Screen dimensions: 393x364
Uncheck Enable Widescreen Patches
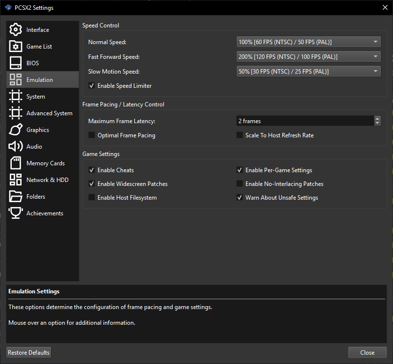pyautogui.click(x=93, y=183)
